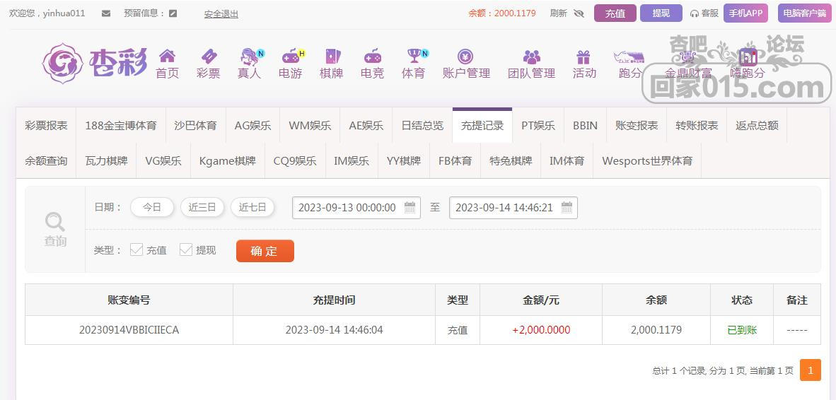Click the 余额：2000.1179 balance text
This screenshot has width=836, height=400.
coord(502,13)
